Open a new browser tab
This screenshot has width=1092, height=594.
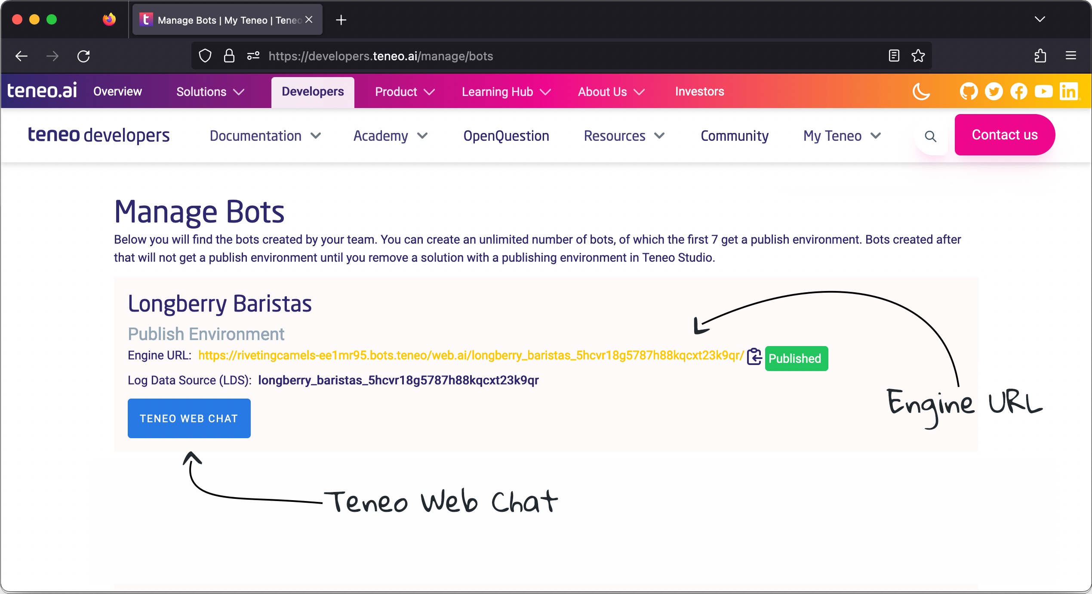point(341,20)
